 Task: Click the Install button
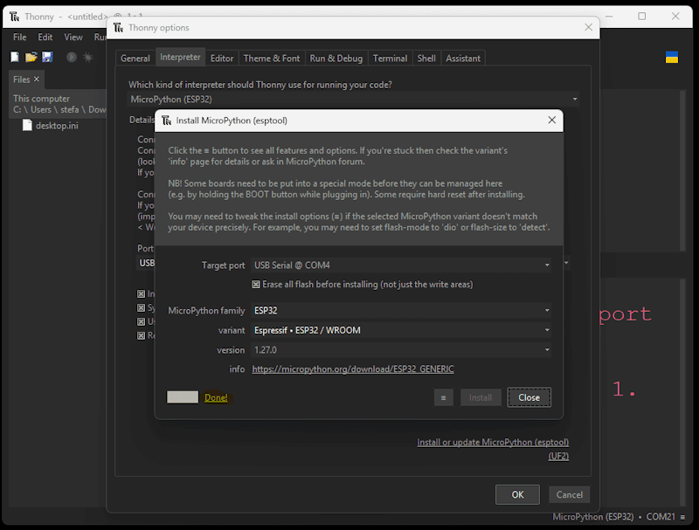pyautogui.click(x=481, y=397)
